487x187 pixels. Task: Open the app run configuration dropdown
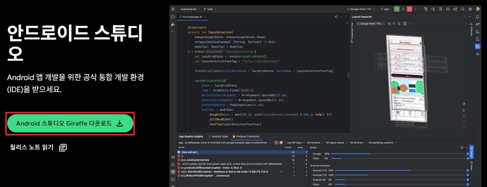(x=386, y=9)
